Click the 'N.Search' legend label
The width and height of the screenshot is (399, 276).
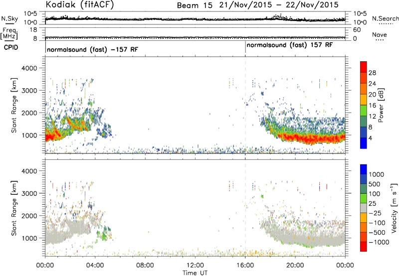tap(385, 18)
